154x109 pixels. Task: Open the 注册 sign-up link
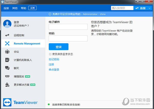(x=51, y=64)
